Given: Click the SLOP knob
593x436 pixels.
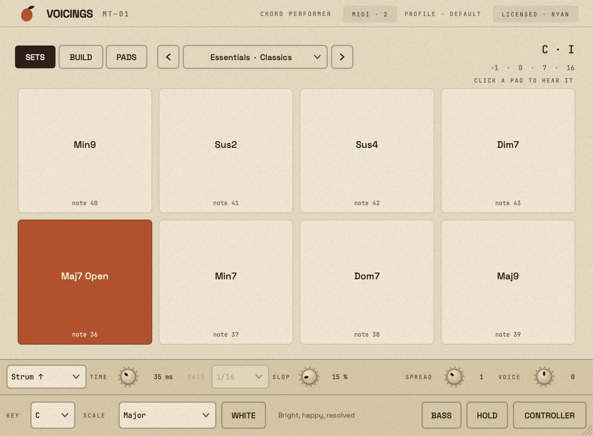Looking at the screenshot, I should pyautogui.click(x=309, y=377).
